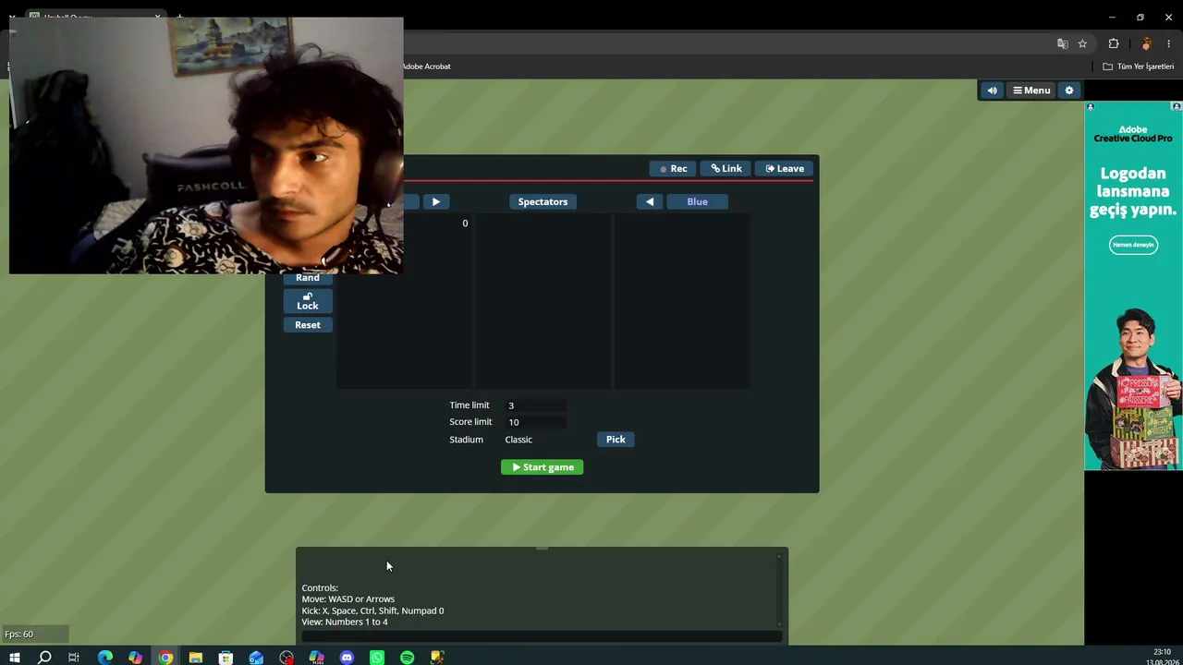Image resolution: width=1183 pixels, height=665 pixels.
Task: Open File Explorer from the taskbar
Action: [196, 658]
